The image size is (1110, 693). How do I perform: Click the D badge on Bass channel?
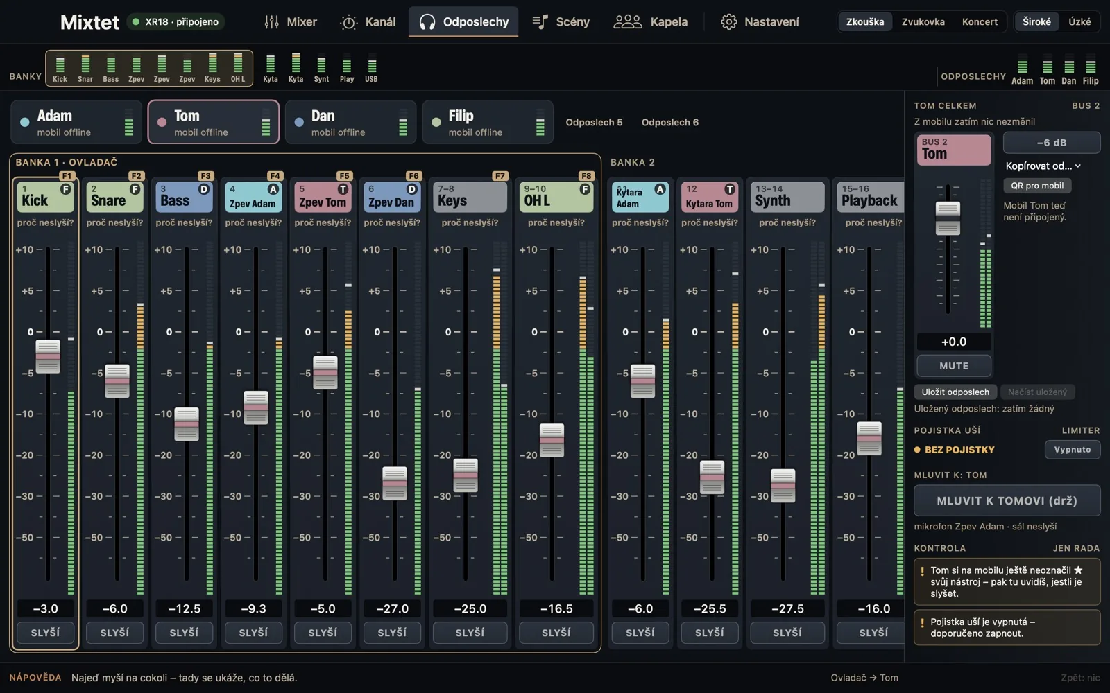(204, 189)
